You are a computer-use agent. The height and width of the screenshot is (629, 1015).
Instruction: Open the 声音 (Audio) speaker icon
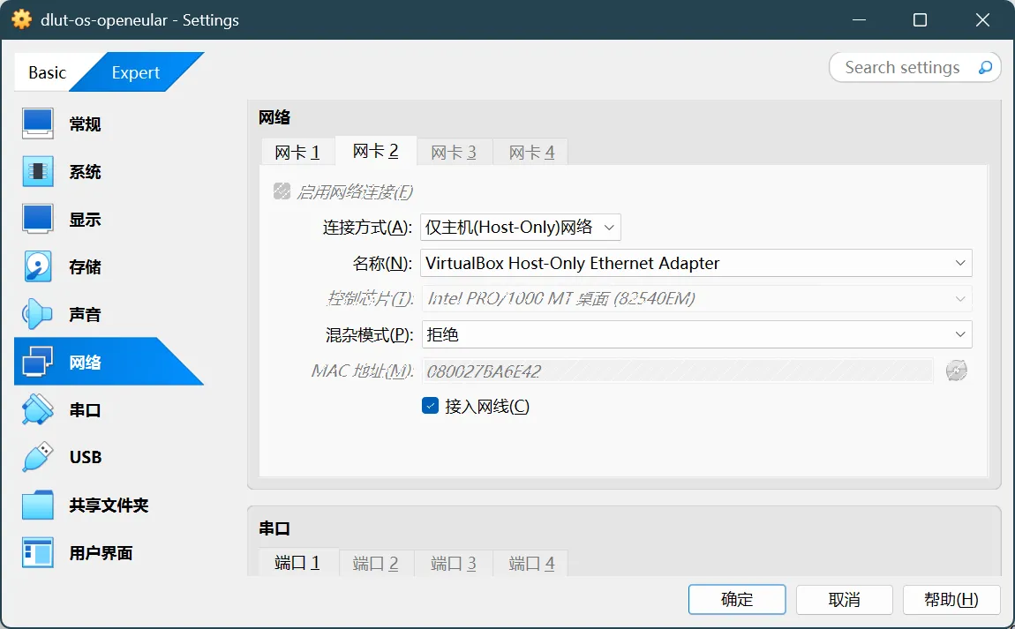point(38,315)
